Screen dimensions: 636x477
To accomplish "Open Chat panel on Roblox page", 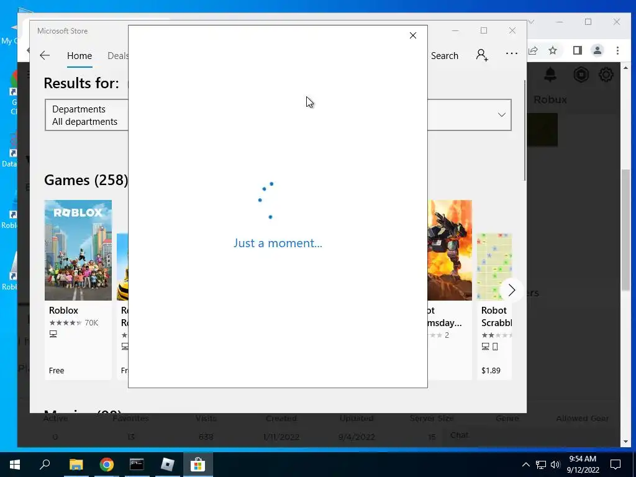I will point(459,435).
